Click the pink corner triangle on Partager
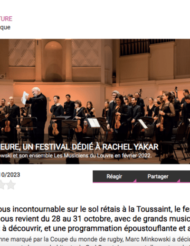190x246 pixels. [x=178, y=180]
